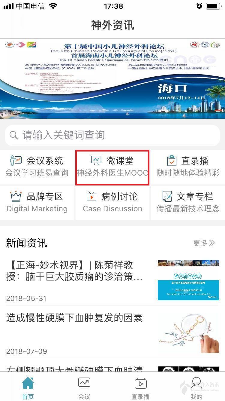Select the 品牌专区 crown icon
Screen dimensions: 225x401
[16, 196]
